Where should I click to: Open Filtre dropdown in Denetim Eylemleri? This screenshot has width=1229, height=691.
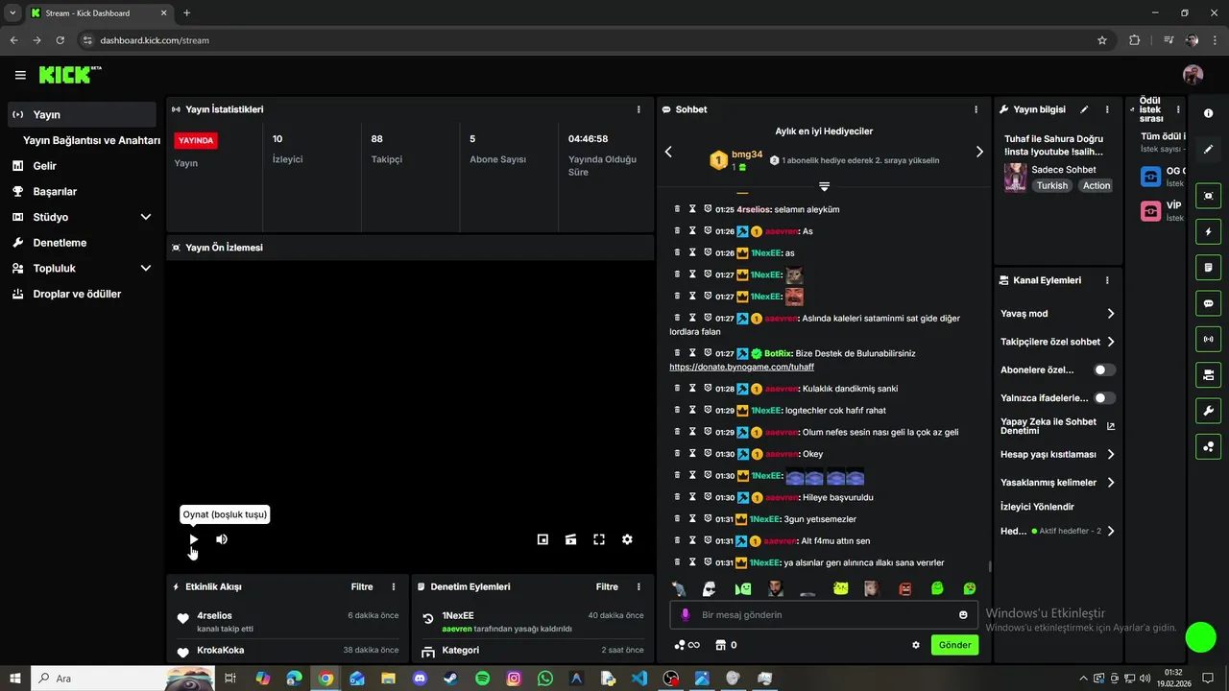[607, 586]
